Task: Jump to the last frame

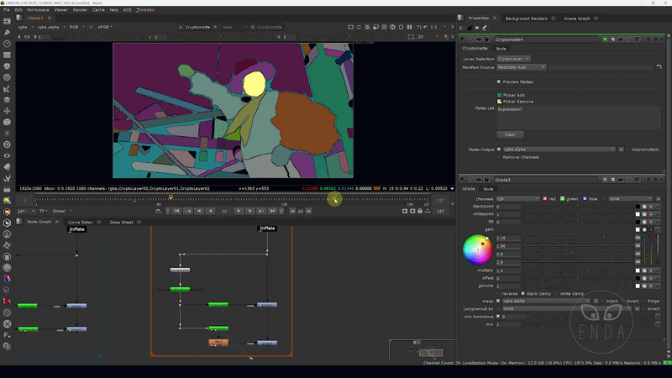Action: pyautogui.click(x=272, y=211)
